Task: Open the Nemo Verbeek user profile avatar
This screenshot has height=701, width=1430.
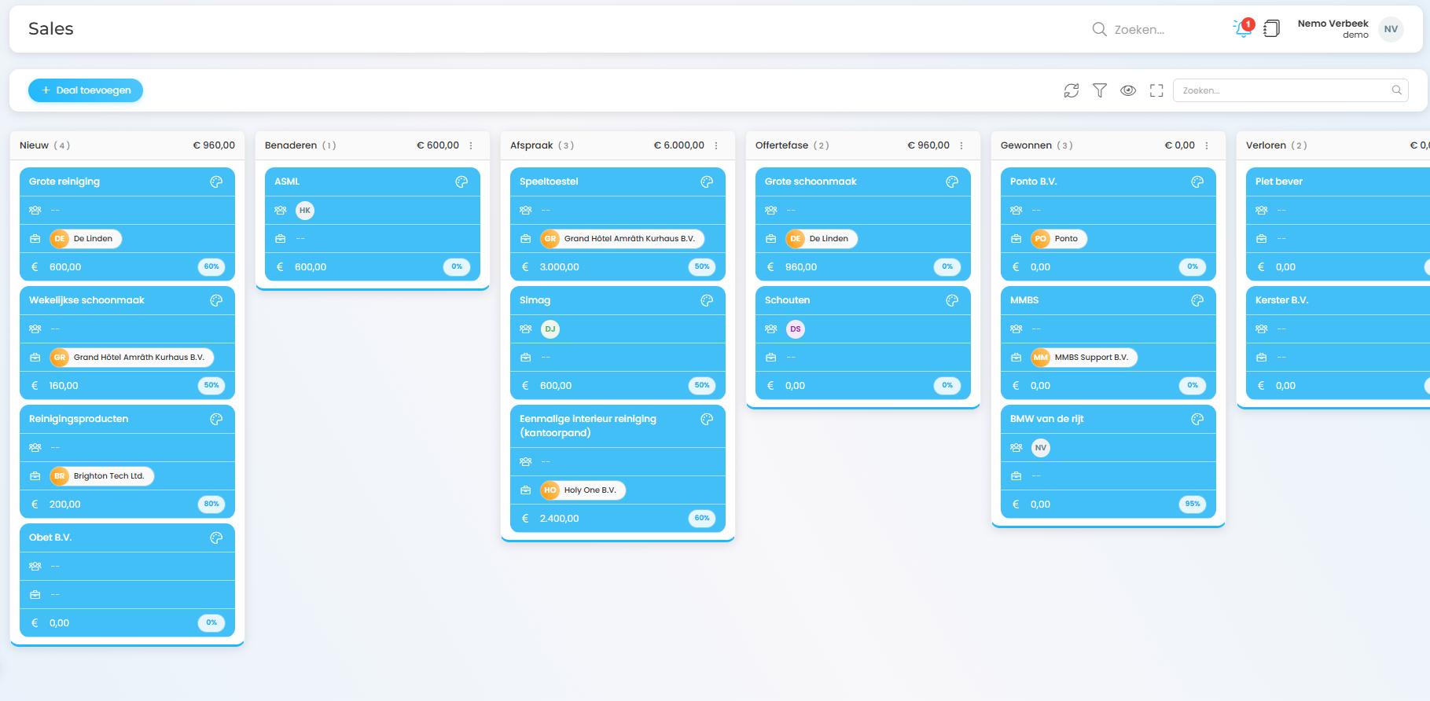Action: click(x=1391, y=29)
